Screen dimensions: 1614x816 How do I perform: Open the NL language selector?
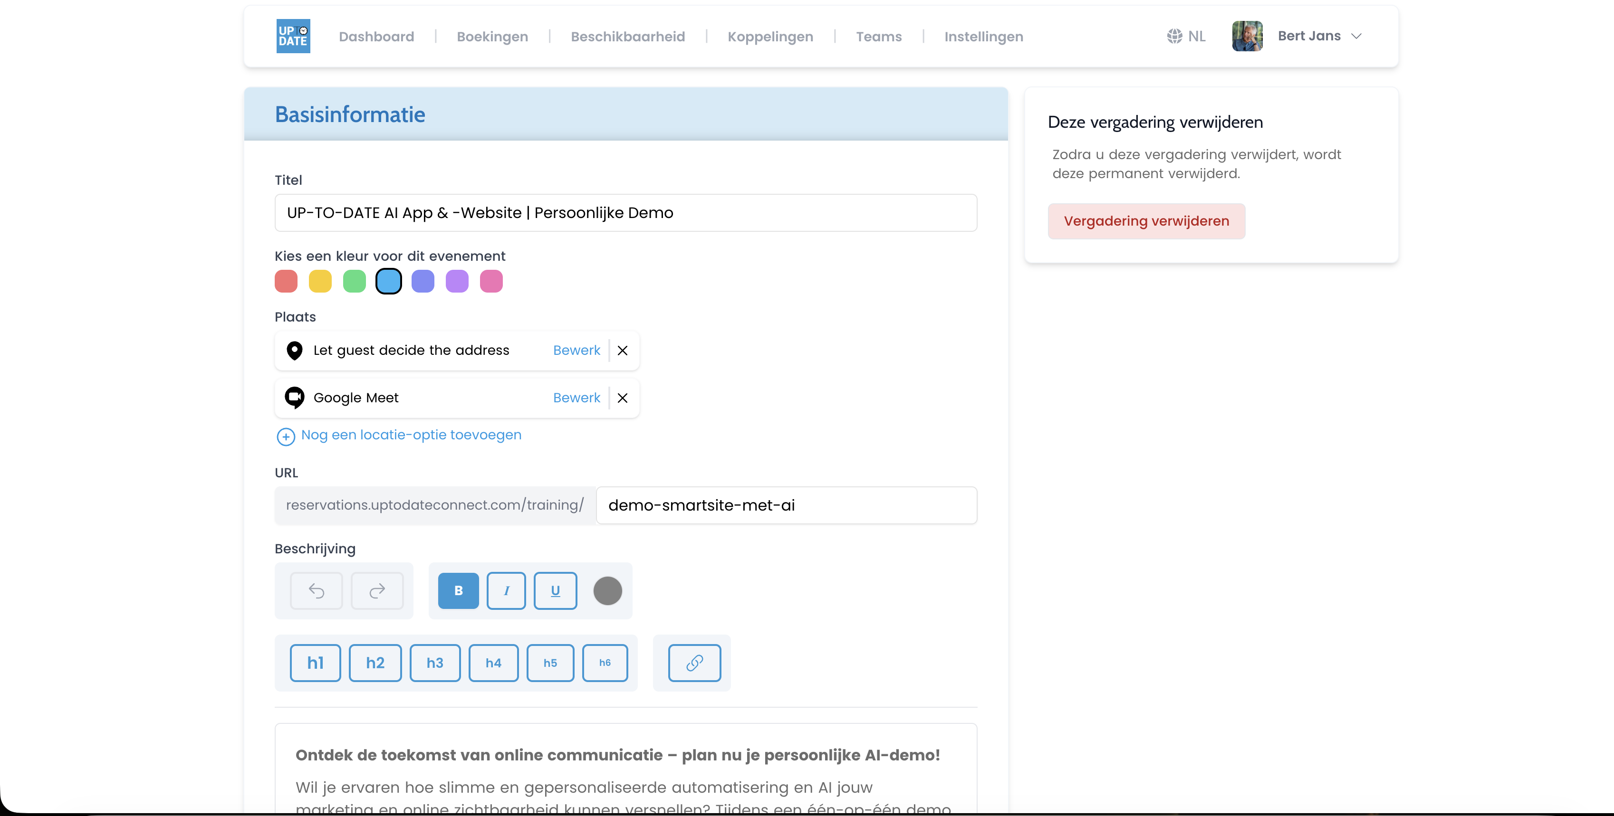(x=1186, y=36)
